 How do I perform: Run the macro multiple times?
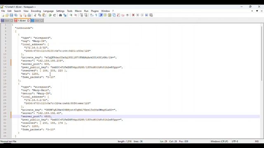(146, 15)
